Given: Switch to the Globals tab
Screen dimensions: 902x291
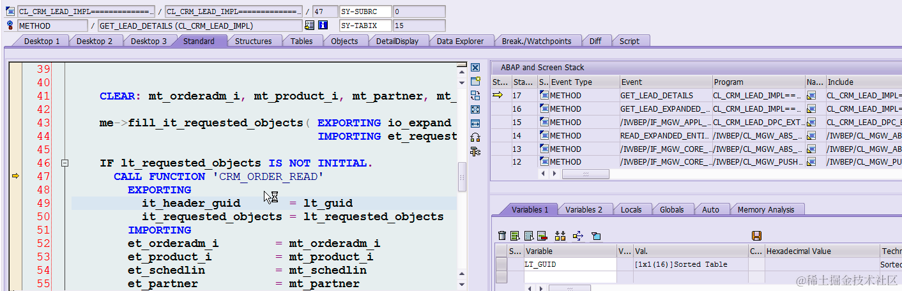Looking at the screenshot, I should pos(672,209).
